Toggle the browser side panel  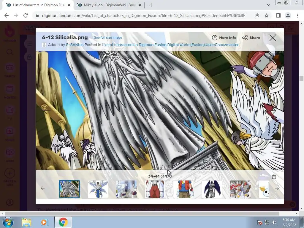(278, 15)
